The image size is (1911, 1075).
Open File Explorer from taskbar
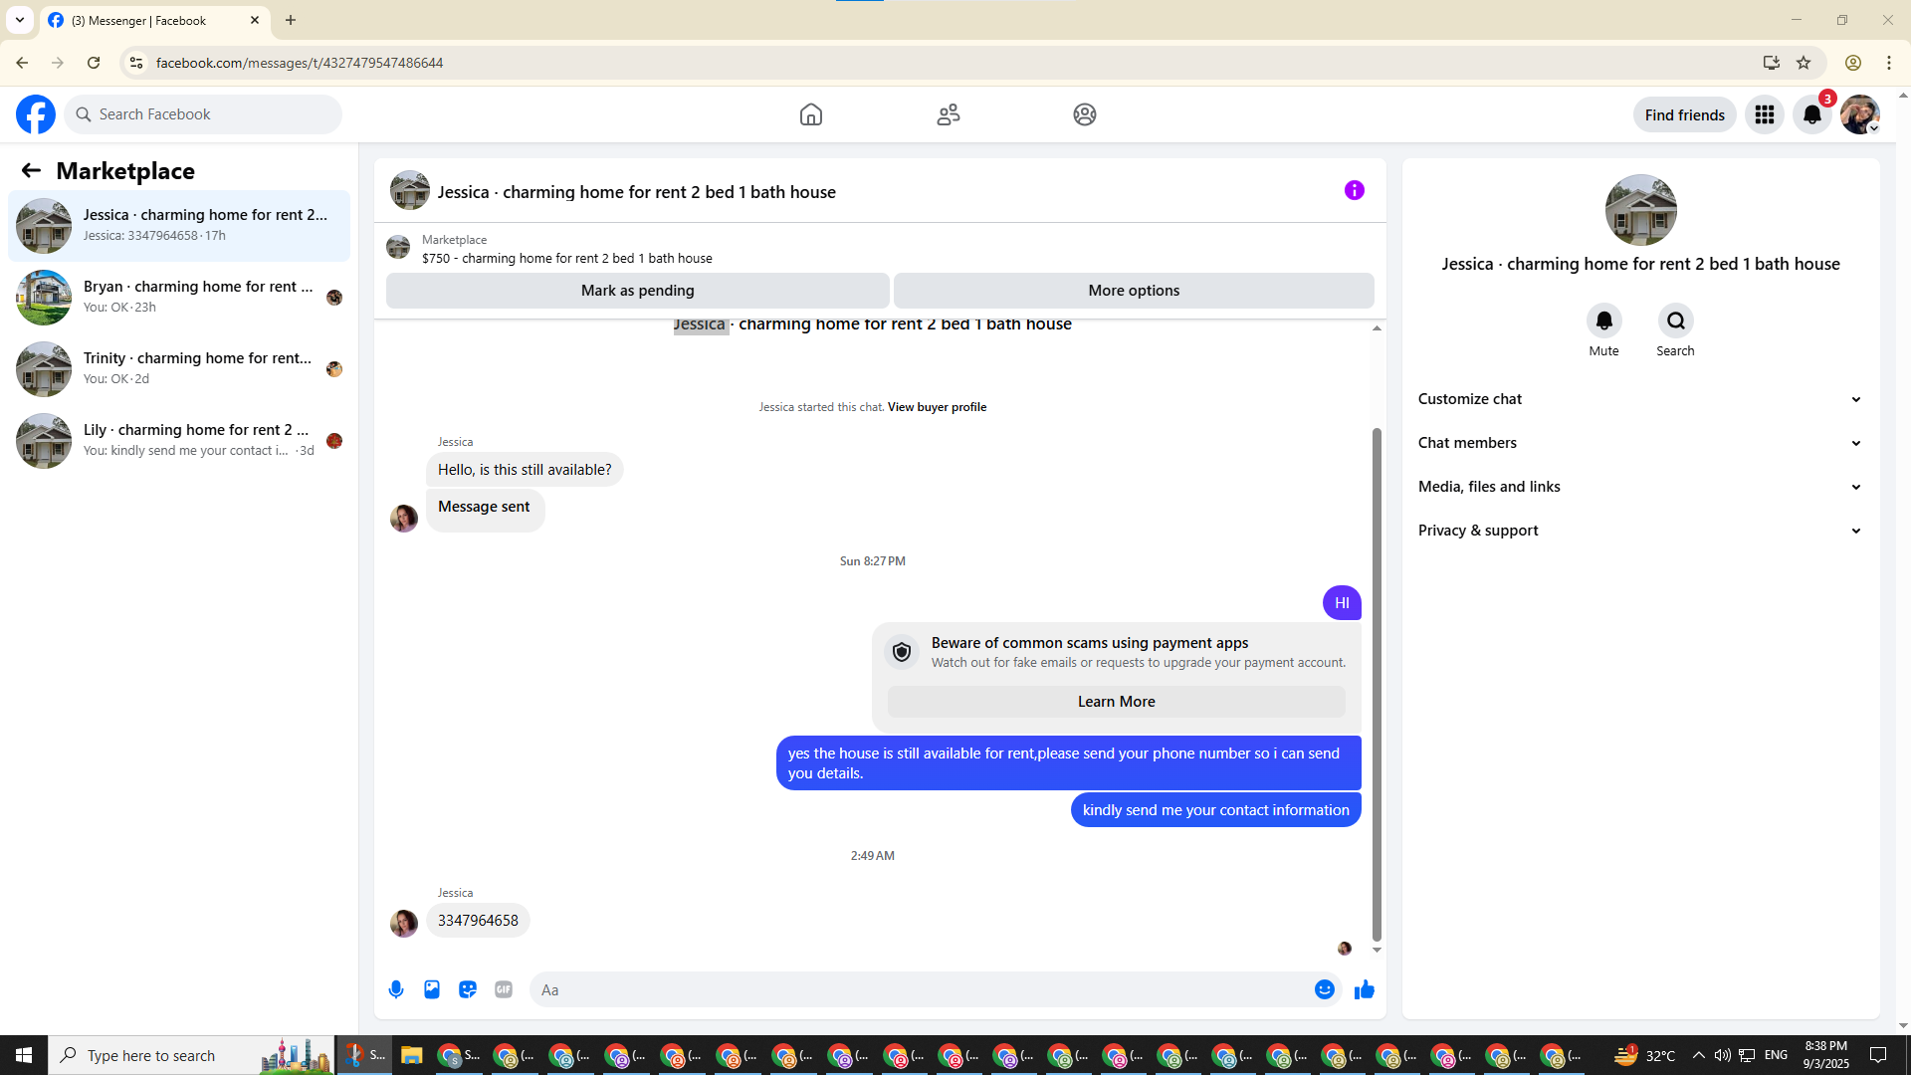411,1055
